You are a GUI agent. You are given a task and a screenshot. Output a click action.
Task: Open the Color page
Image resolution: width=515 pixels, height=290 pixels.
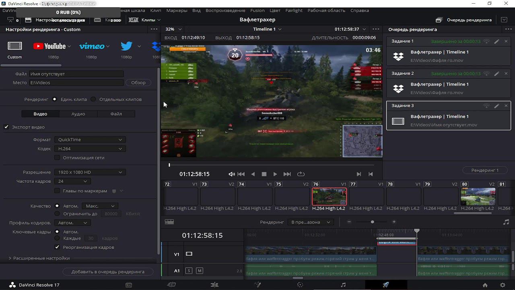[300, 285]
